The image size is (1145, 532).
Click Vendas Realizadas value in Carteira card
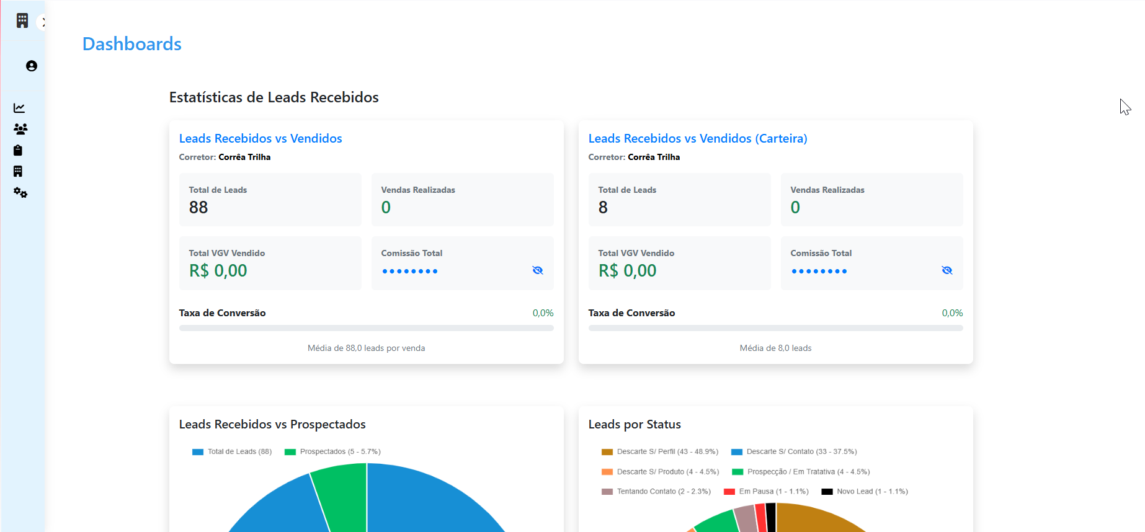pyautogui.click(x=795, y=208)
